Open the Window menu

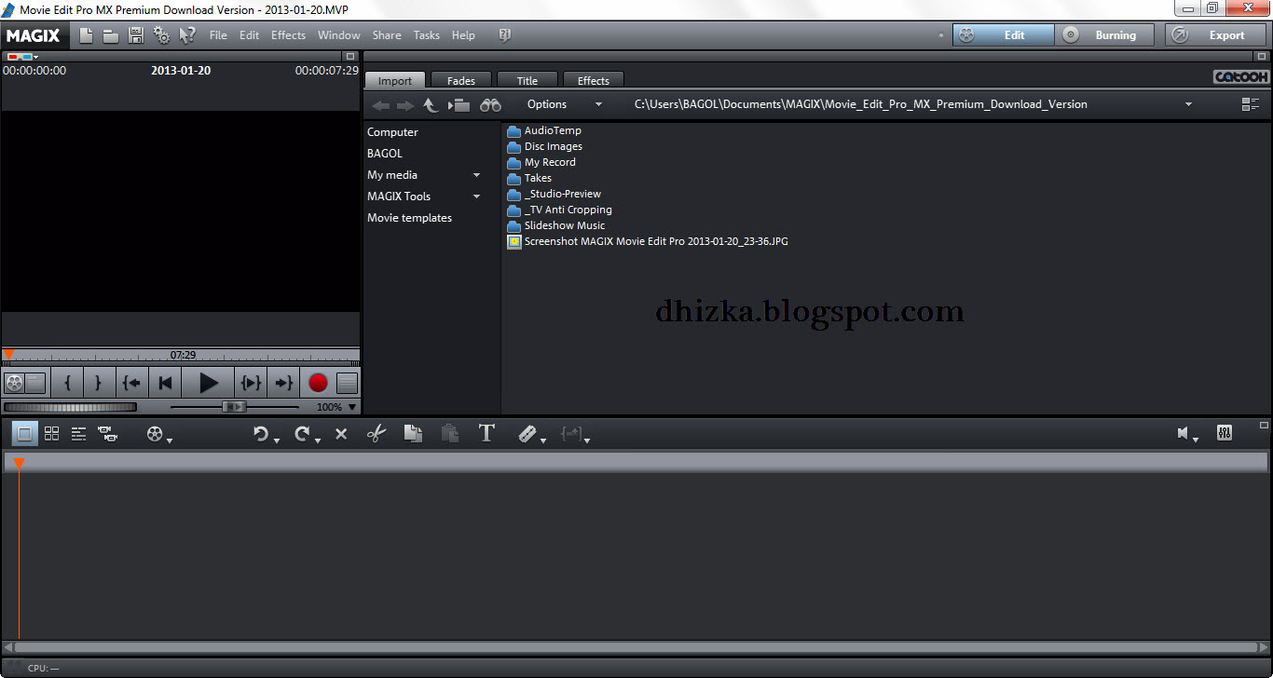tap(338, 35)
